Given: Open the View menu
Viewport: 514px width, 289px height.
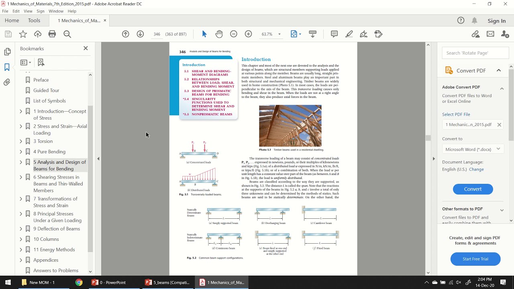Looking at the screenshot, I should pos(28,11).
